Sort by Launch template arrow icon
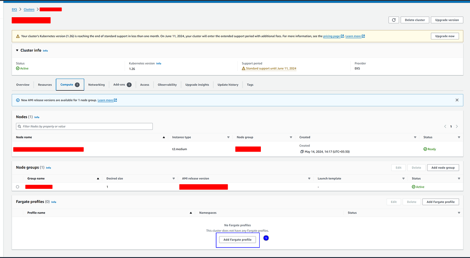This screenshot has height=258, width=470. 403,178
